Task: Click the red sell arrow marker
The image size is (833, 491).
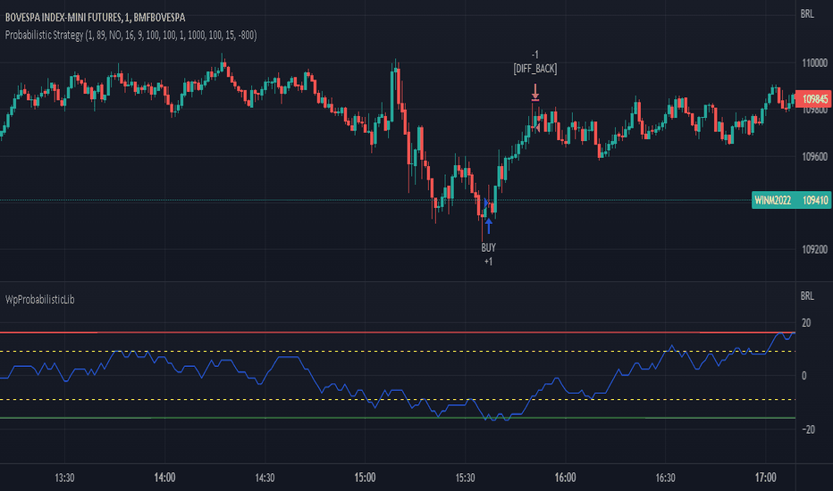Action: point(535,91)
